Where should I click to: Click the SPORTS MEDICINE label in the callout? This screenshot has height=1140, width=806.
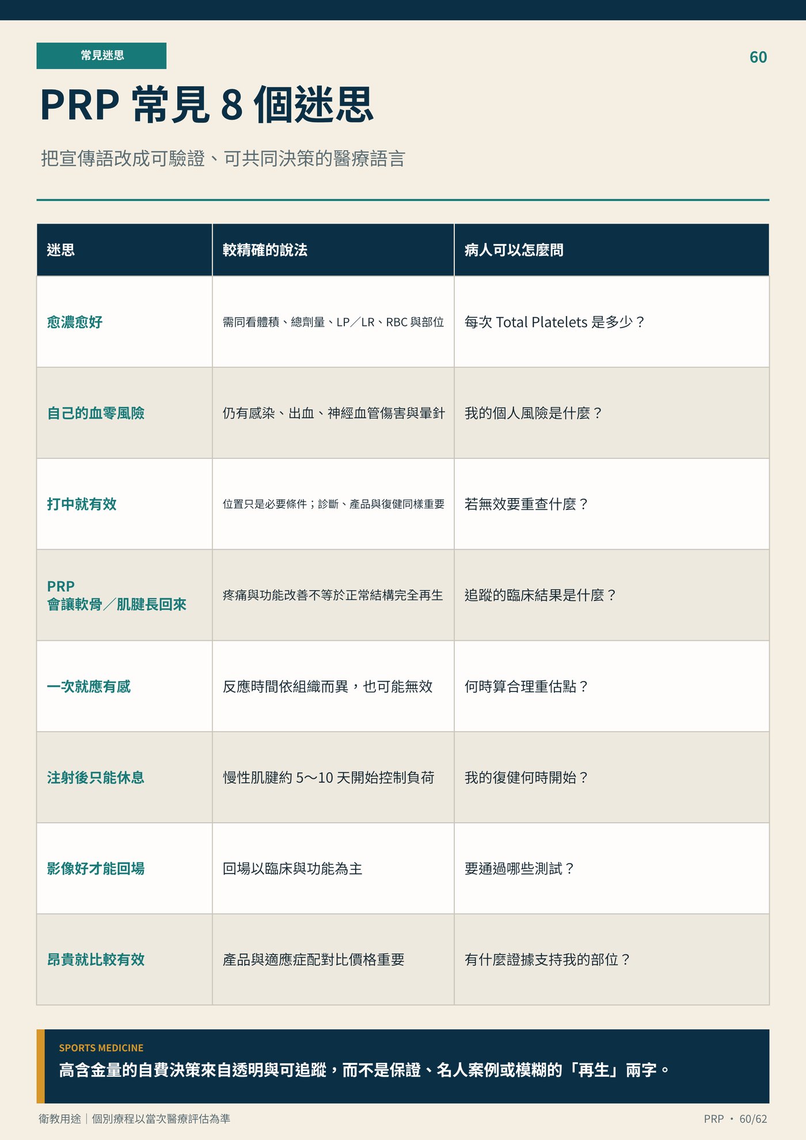[x=101, y=1048]
